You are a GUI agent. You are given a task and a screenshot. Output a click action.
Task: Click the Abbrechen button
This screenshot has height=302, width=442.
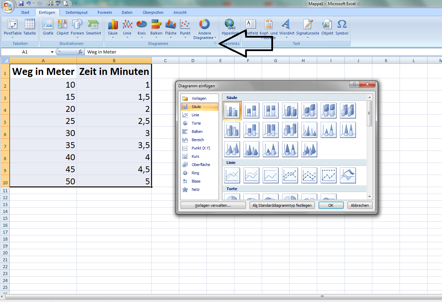360,205
